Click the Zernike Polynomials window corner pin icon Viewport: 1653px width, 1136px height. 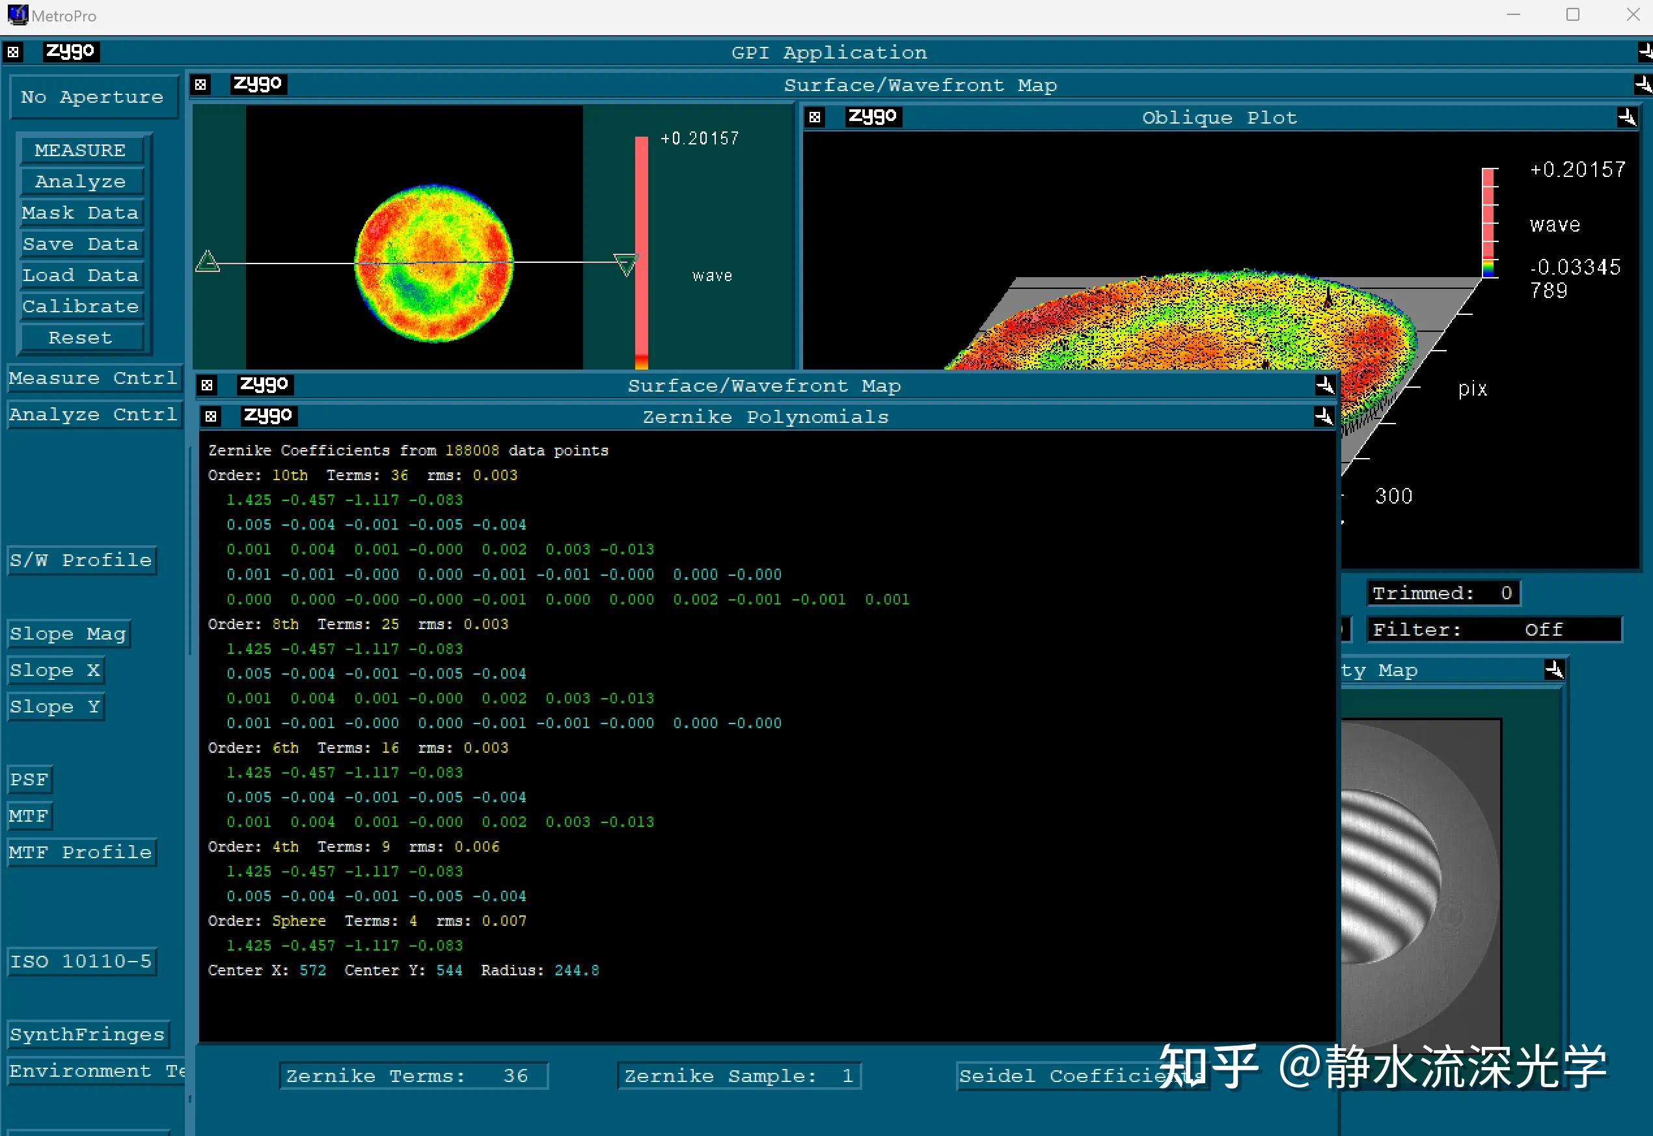[1324, 416]
